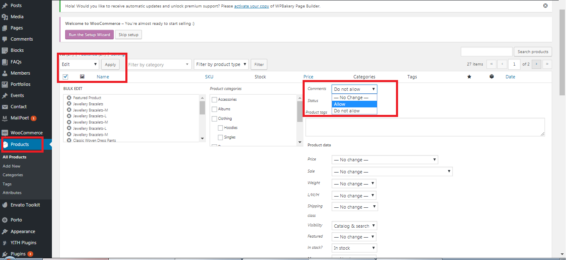Image resolution: width=567 pixels, height=260 pixels.
Task: Remove Classic Woven Dress Pants from bulk edit
Action: point(69,141)
